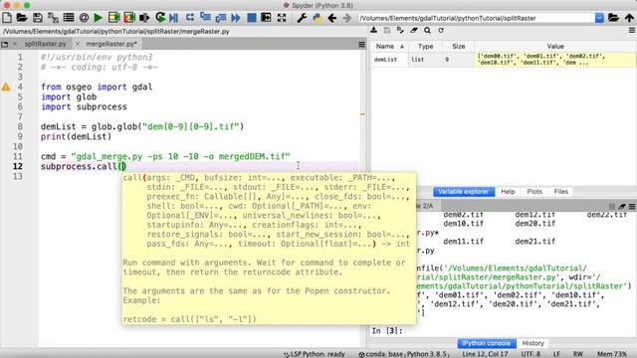Open the editor pane options menu
Screen dimensions: 637x358
(x=361, y=44)
